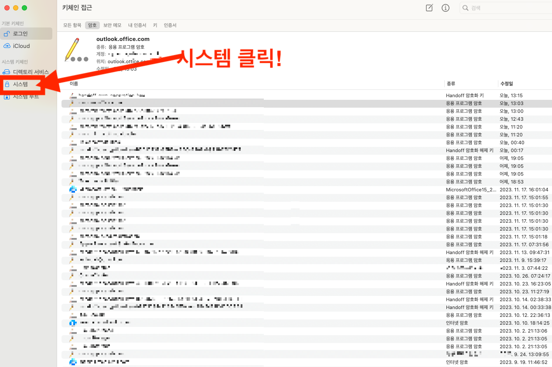Image resolution: width=552 pixels, height=367 pixels.
Task: Select the 시스템 루트 keychain
Action: [21, 96]
